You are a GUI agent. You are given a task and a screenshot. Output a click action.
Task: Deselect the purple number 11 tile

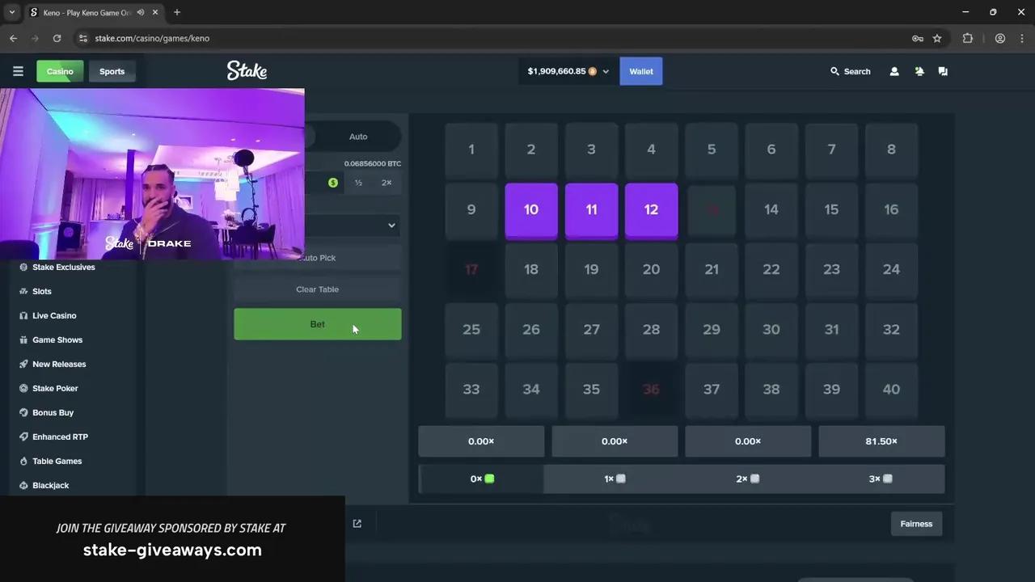click(x=591, y=210)
